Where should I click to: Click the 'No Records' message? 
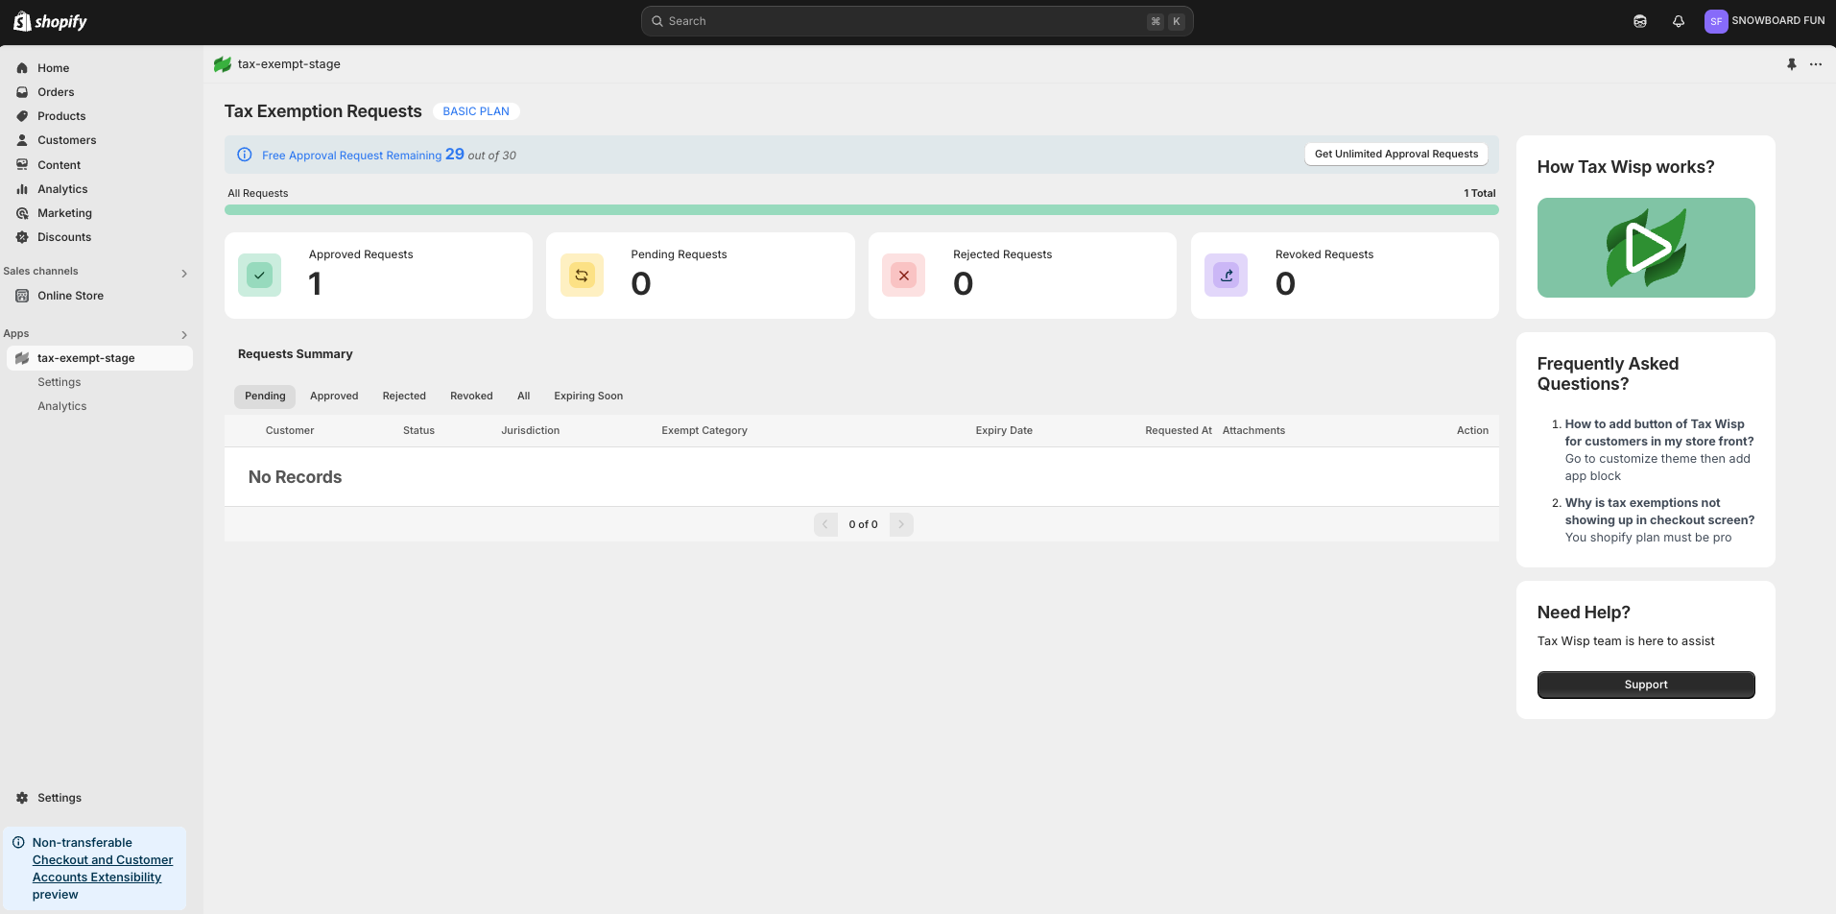tap(295, 477)
